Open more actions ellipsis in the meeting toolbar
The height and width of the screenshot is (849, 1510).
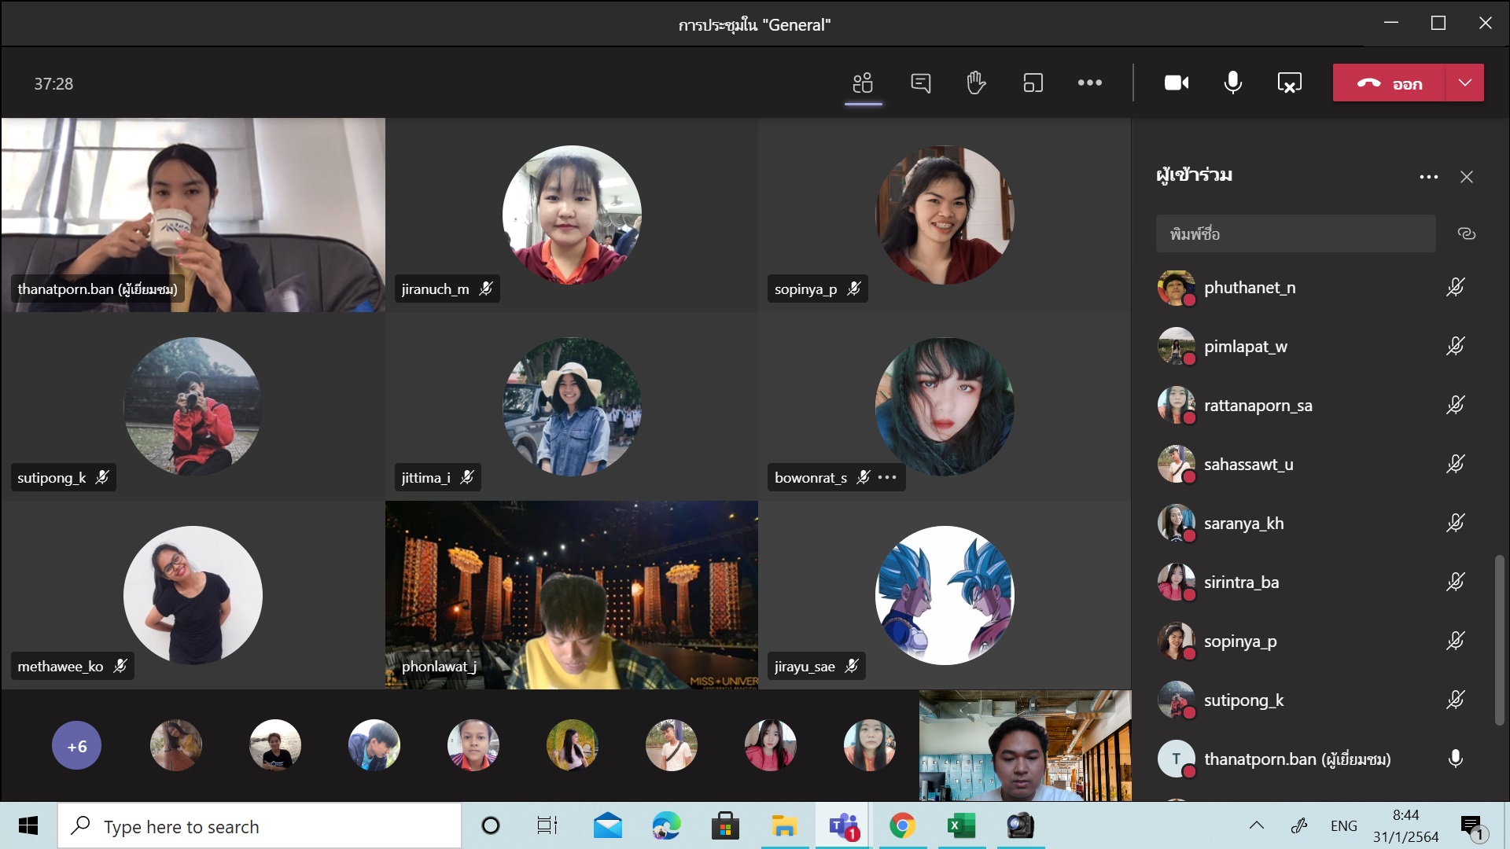[x=1089, y=83]
